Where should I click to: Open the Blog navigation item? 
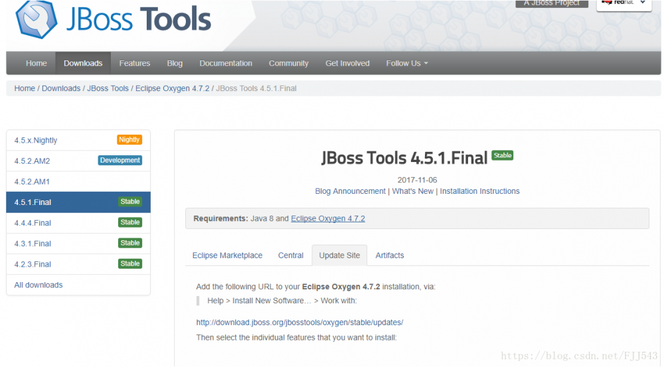175,63
